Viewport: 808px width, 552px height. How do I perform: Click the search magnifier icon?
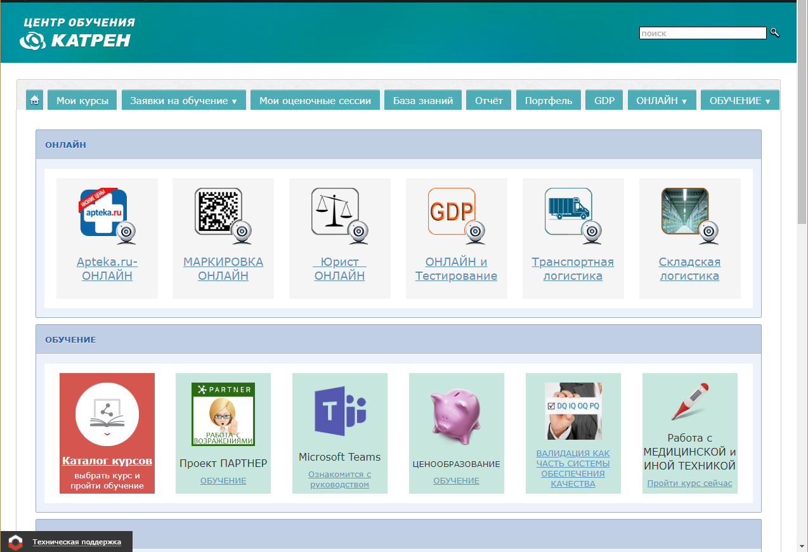tap(774, 33)
